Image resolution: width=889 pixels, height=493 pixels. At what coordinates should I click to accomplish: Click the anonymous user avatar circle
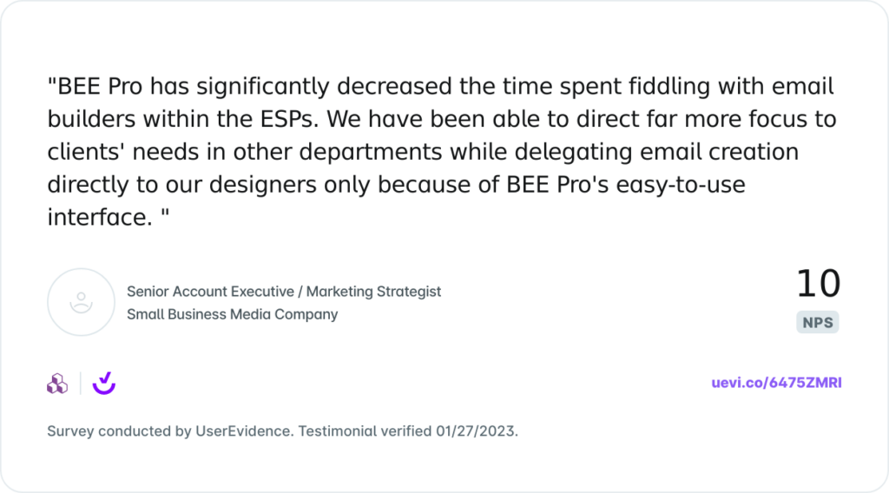pyautogui.click(x=81, y=302)
